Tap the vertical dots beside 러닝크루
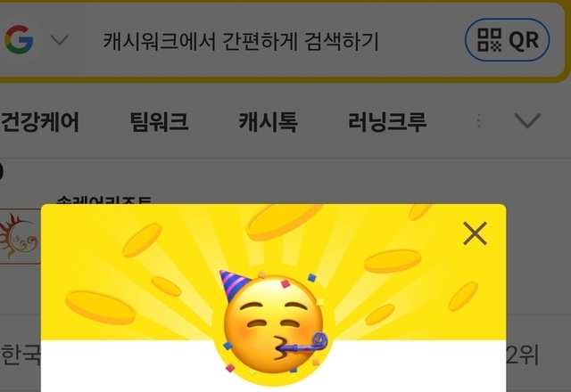571x392 pixels. coord(479,121)
